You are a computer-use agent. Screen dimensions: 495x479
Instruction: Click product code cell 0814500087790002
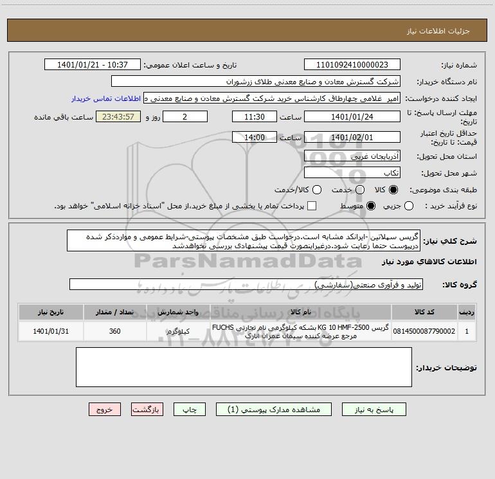click(424, 331)
